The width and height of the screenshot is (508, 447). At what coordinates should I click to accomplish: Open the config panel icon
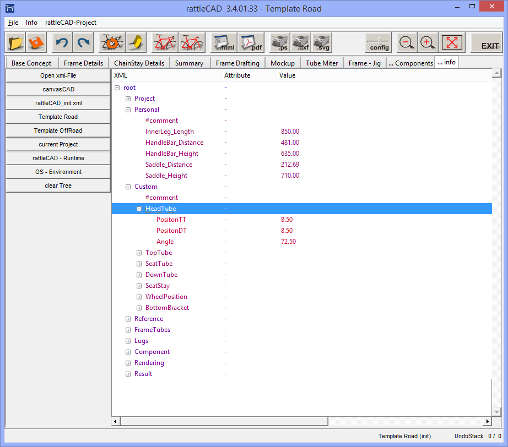379,42
